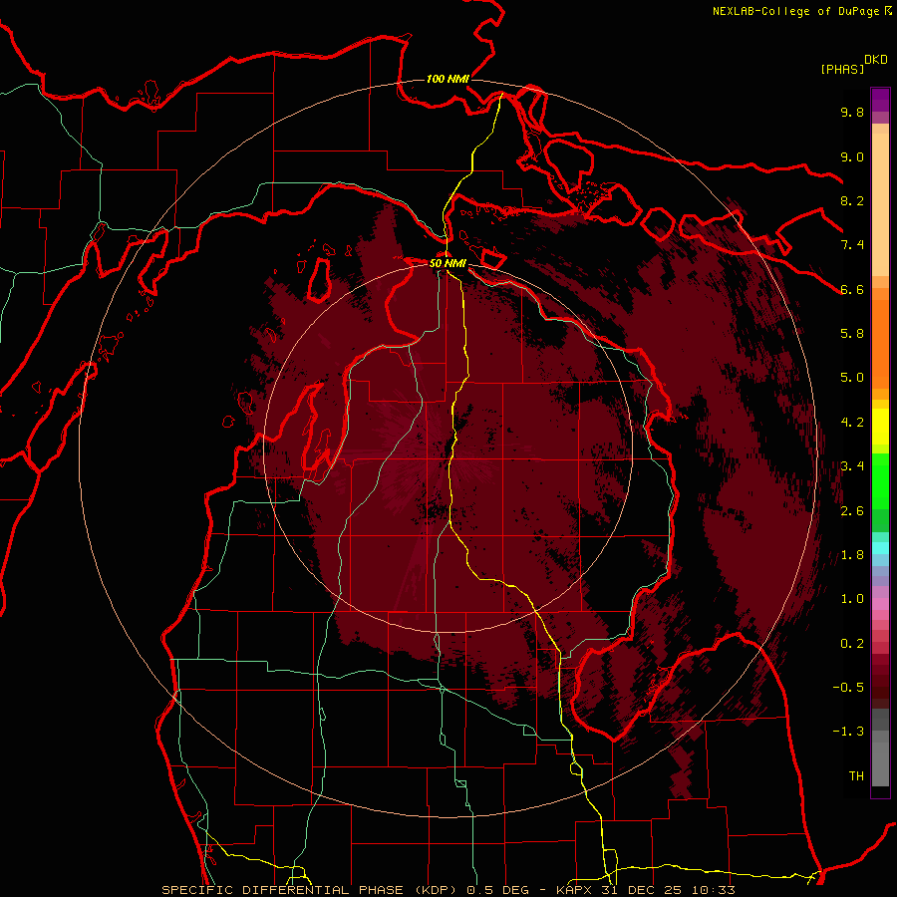The height and width of the screenshot is (897, 897).
Task: Click the 9.0 scale value
Action: [852, 156]
